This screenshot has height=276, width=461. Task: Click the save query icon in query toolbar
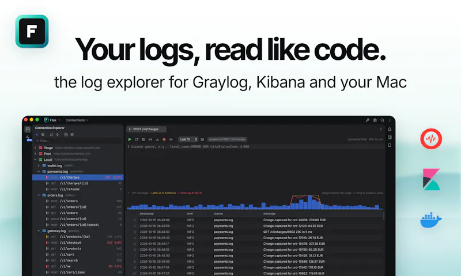pyautogui.click(x=143, y=139)
